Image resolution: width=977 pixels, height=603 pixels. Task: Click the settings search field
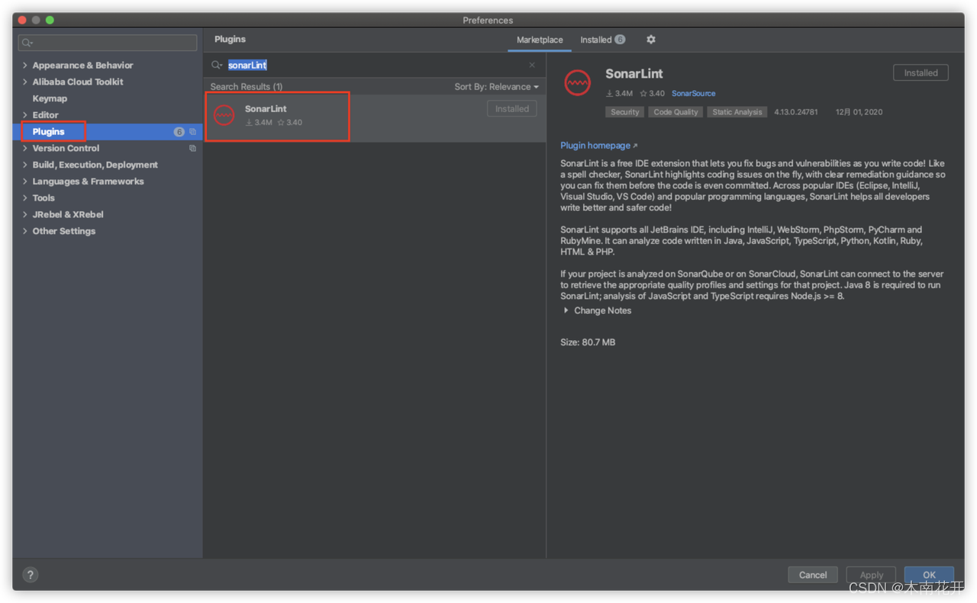coord(108,43)
